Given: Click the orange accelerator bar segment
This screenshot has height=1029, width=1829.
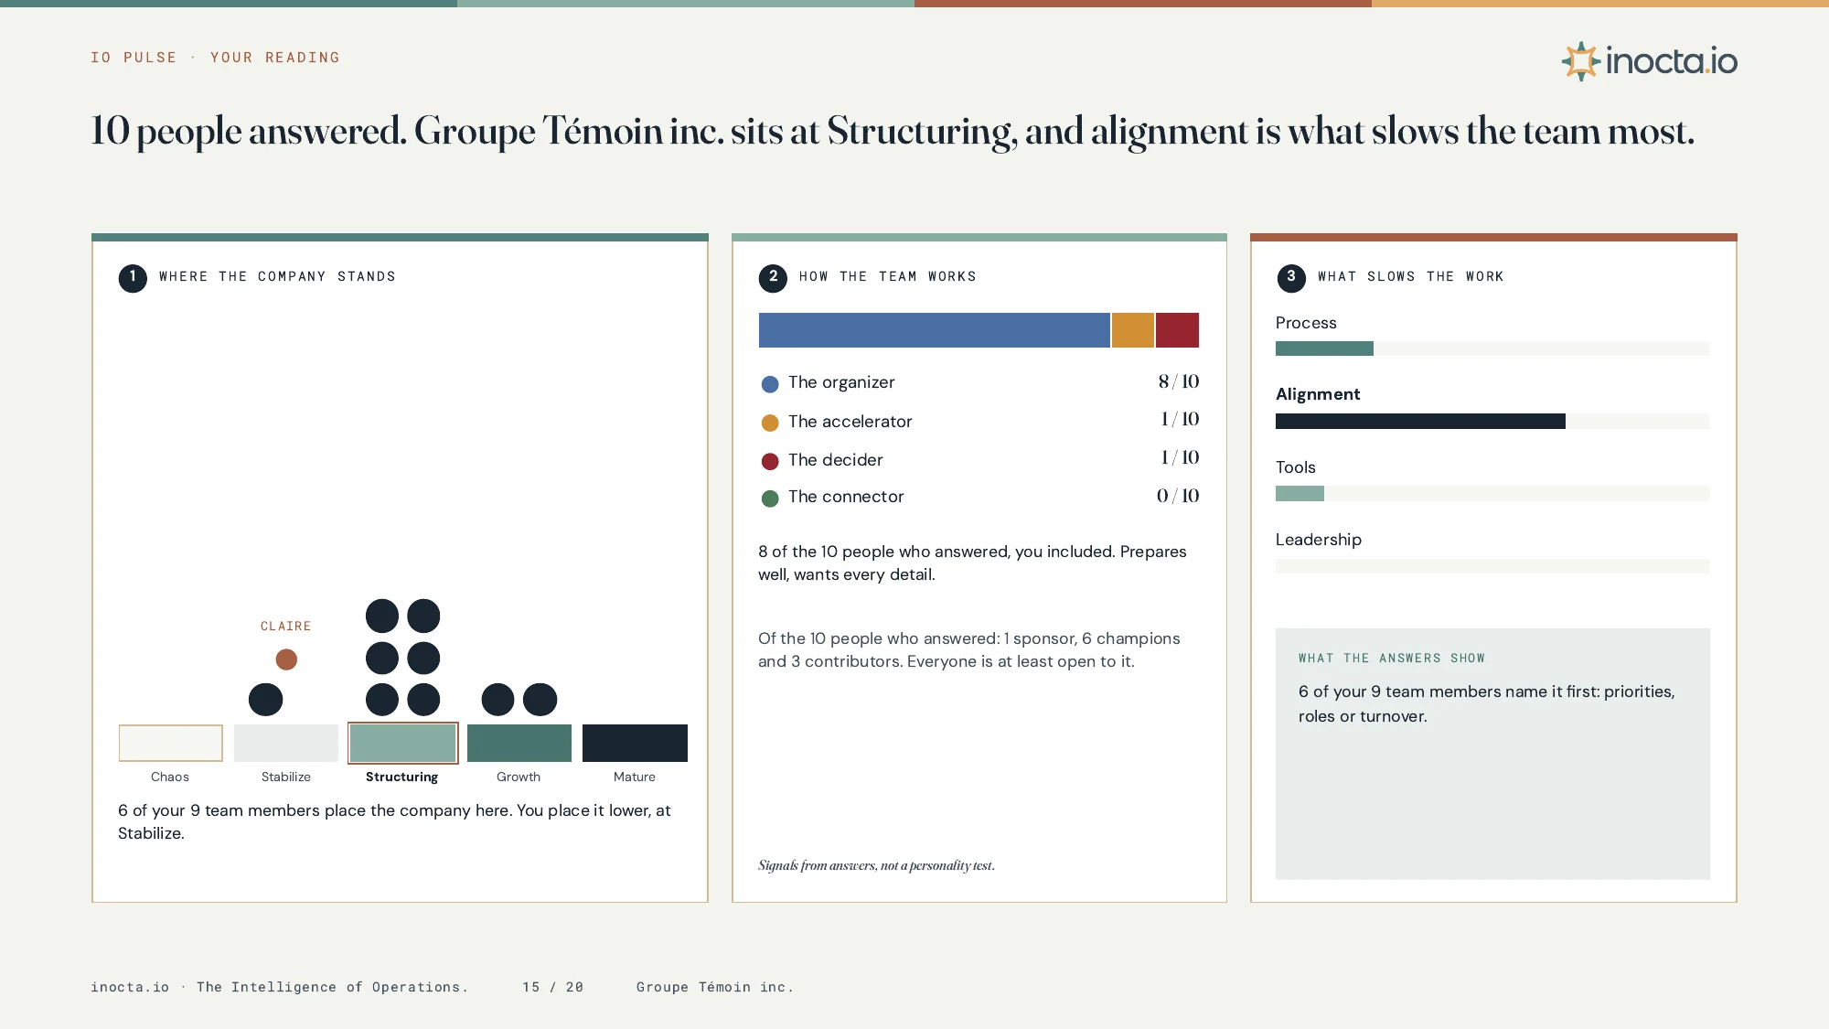Looking at the screenshot, I should tap(1132, 330).
